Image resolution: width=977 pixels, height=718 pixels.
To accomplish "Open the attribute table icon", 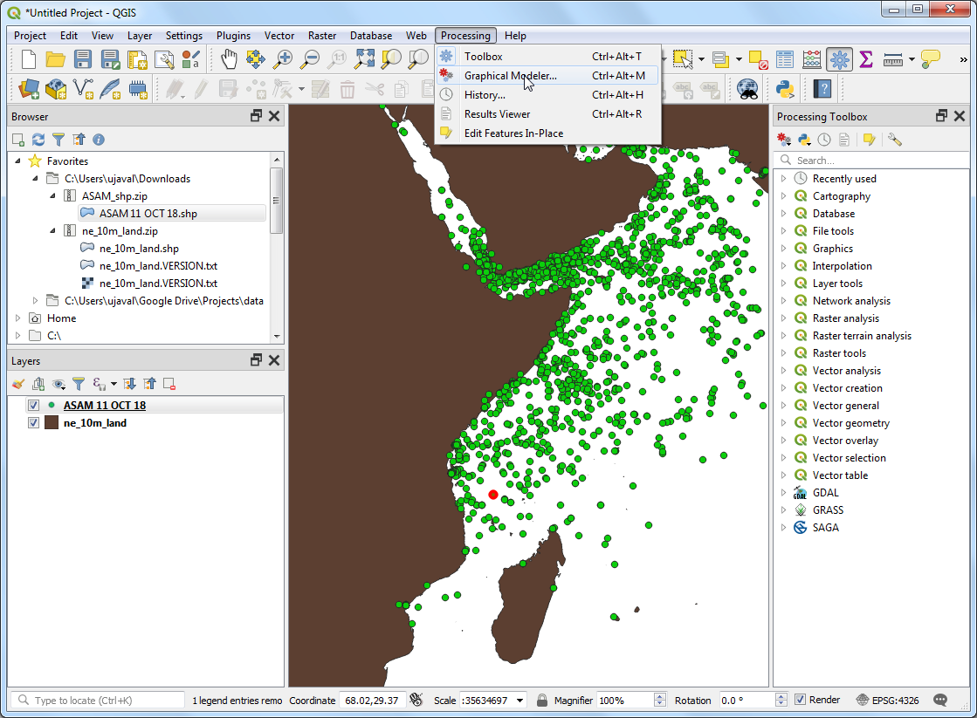I will pos(785,59).
